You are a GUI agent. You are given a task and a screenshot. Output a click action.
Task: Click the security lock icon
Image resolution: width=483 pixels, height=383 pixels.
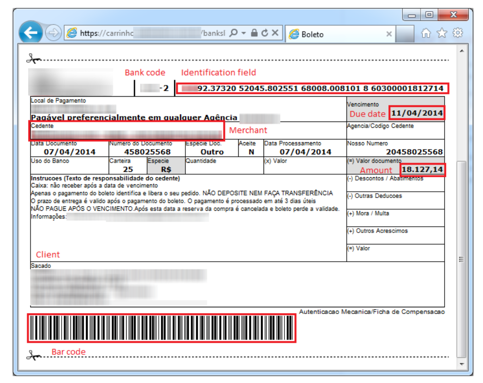[254, 33]
